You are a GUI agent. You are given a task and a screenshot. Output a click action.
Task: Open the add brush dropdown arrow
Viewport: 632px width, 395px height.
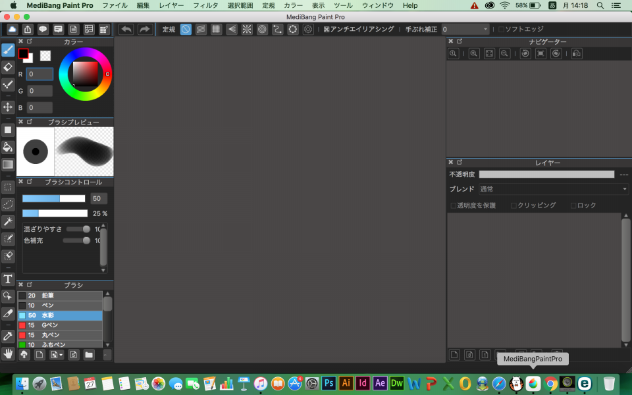(x=61, y=355)
